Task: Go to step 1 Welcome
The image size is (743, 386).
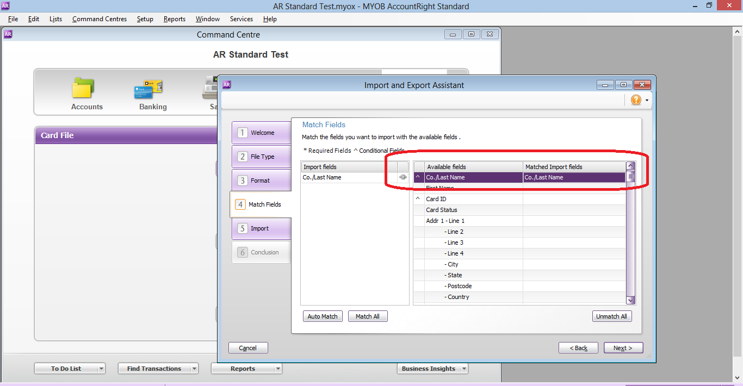Action: pyautogui.click(x=262, y=133)
